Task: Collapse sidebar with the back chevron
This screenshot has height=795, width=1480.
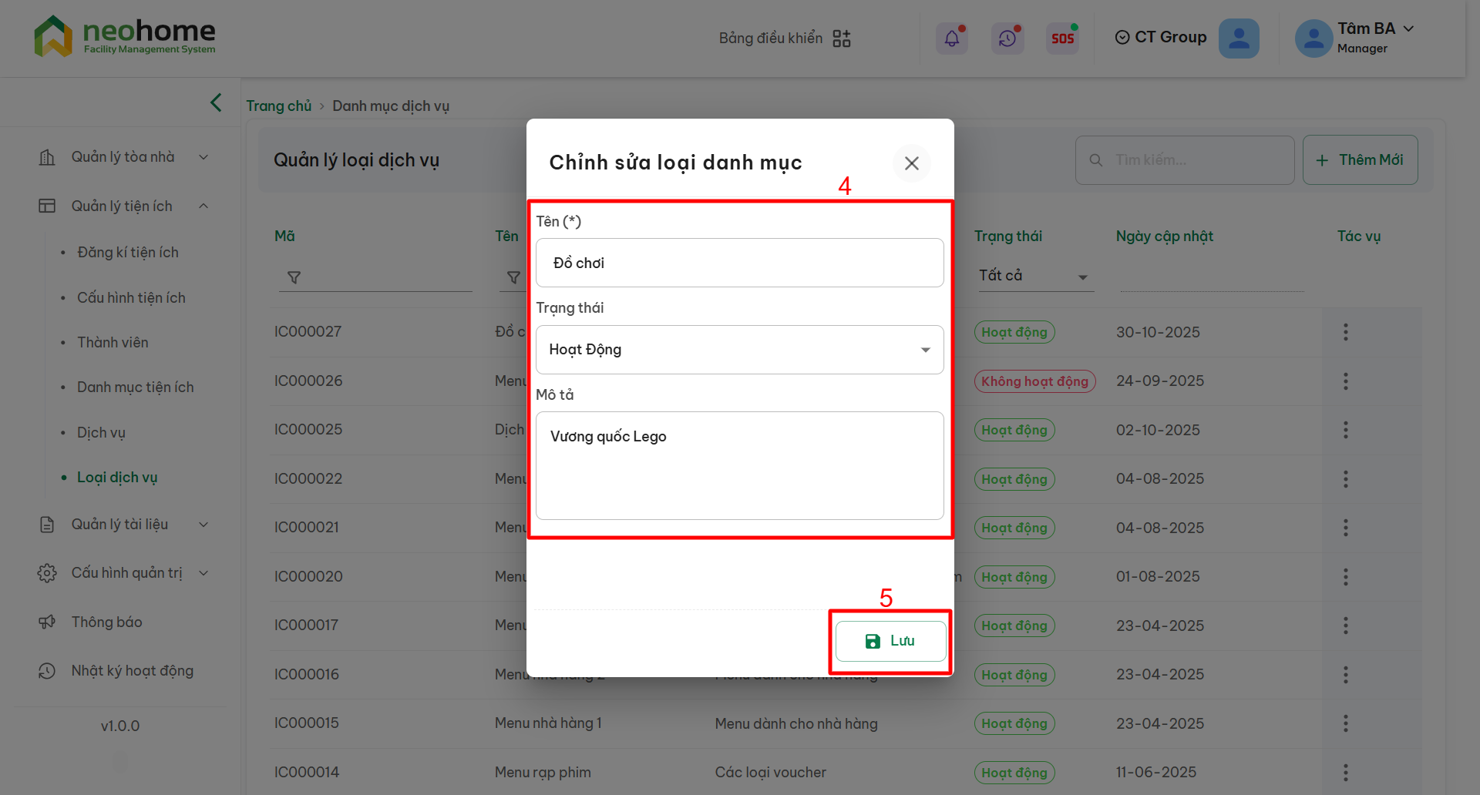Action: (x=216, y=102)
